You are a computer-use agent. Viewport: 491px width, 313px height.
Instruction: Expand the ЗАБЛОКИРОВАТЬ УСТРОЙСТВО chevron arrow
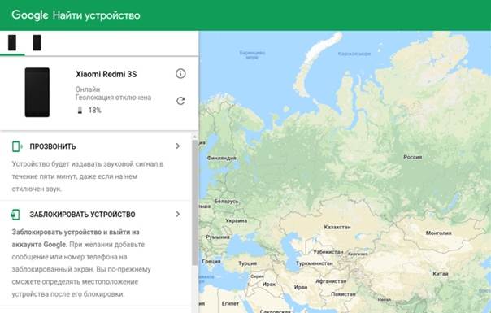(x=177, y=214)
